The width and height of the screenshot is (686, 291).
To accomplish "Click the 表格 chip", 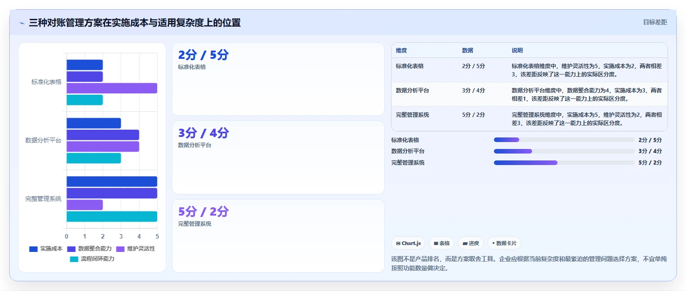I will [x=441, y=243].
